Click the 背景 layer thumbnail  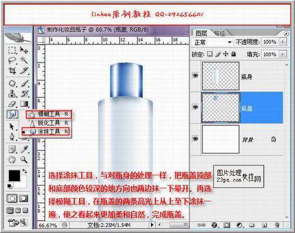(221, 139)
